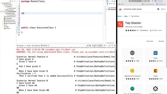Expand JRE System Library
167x94 pixels.
[3, 22]
